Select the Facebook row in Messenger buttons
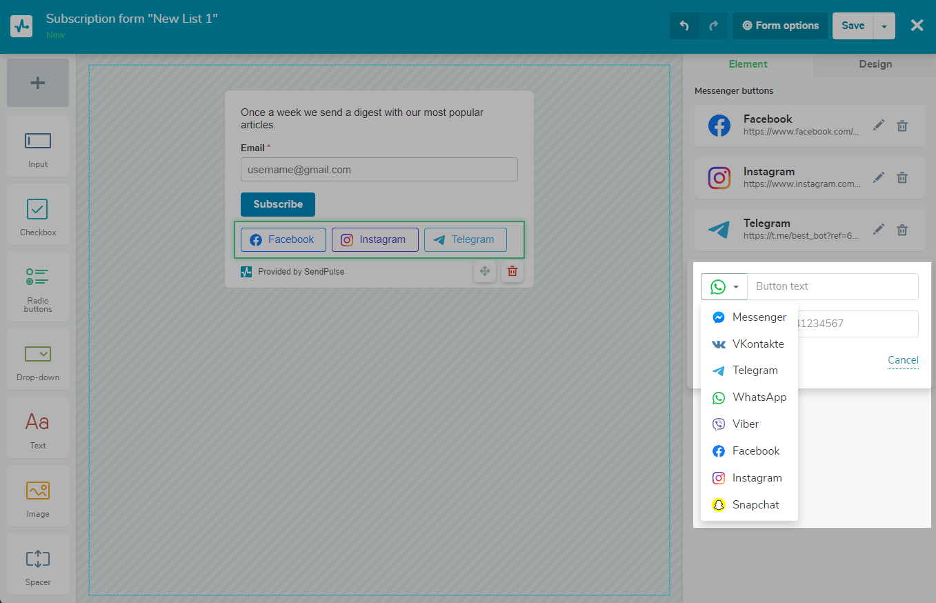936x603 pixels. [x=809, y=126]
